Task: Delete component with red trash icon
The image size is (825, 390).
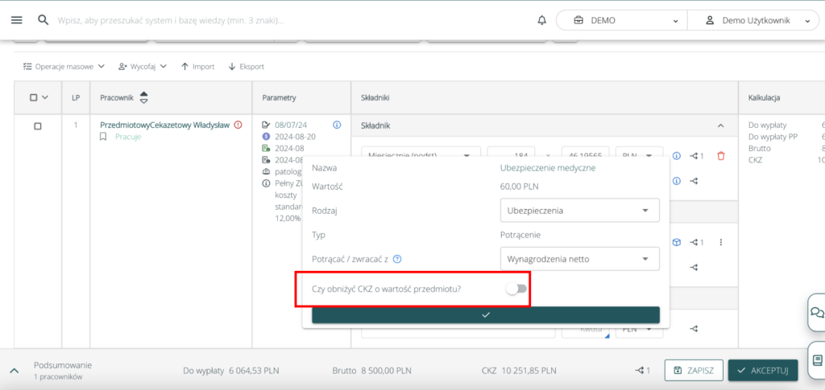Action: click(x=720, y=156)
